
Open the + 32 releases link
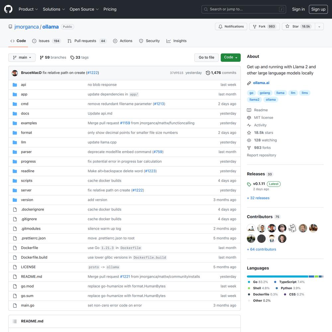pos(258,198)
